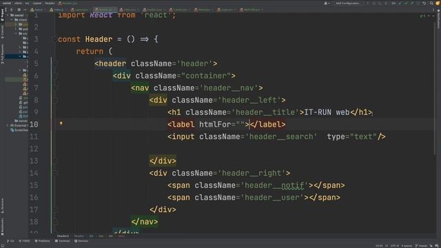441x248 pixels.
Task: Open the editor tabs overflow menu
Action: pyautogui.click(x=433, y=10)
